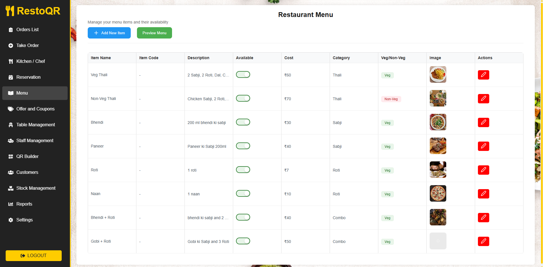The image size is (543, 267).
Task: Click the Gobi + Roti placeholder image
Action: [438, 241]
